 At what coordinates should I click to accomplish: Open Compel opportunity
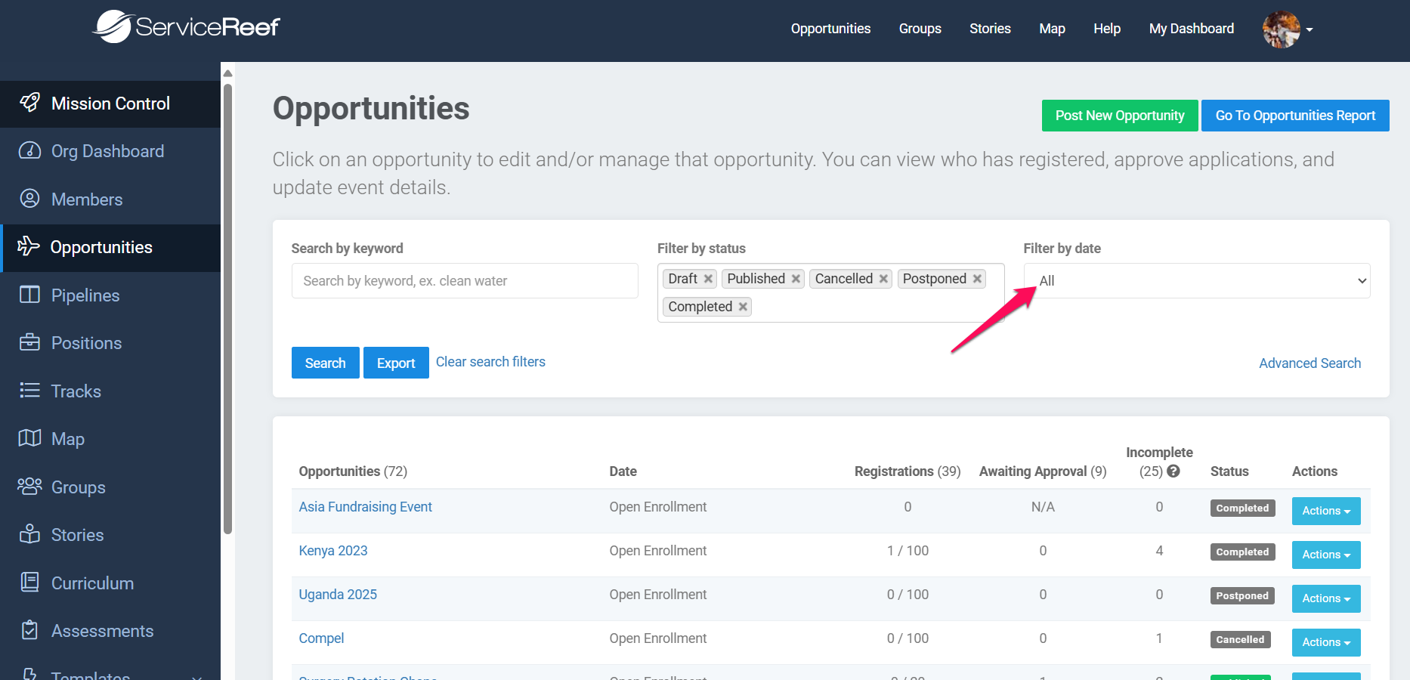pyautogui.click(x=321, y=638)
